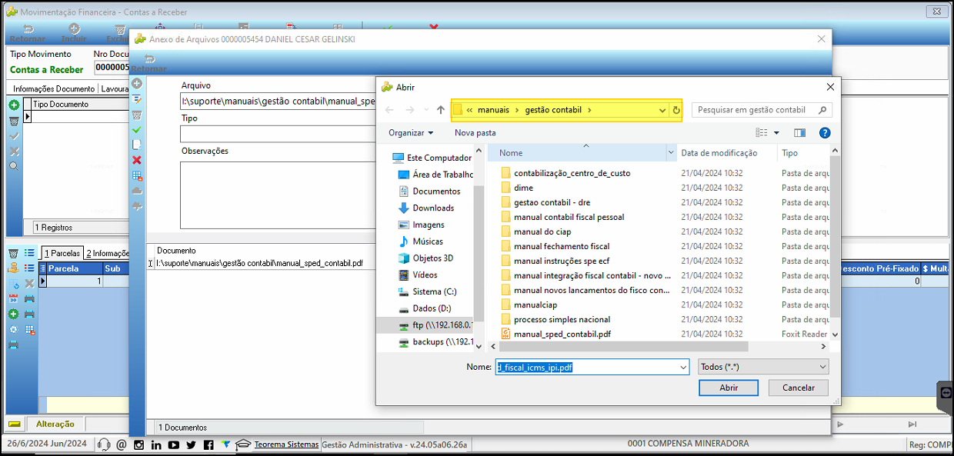Click the gear icon in Parcelas side toolbar
The height and width of the screenshot is (456, 954).
pos(13,329)
